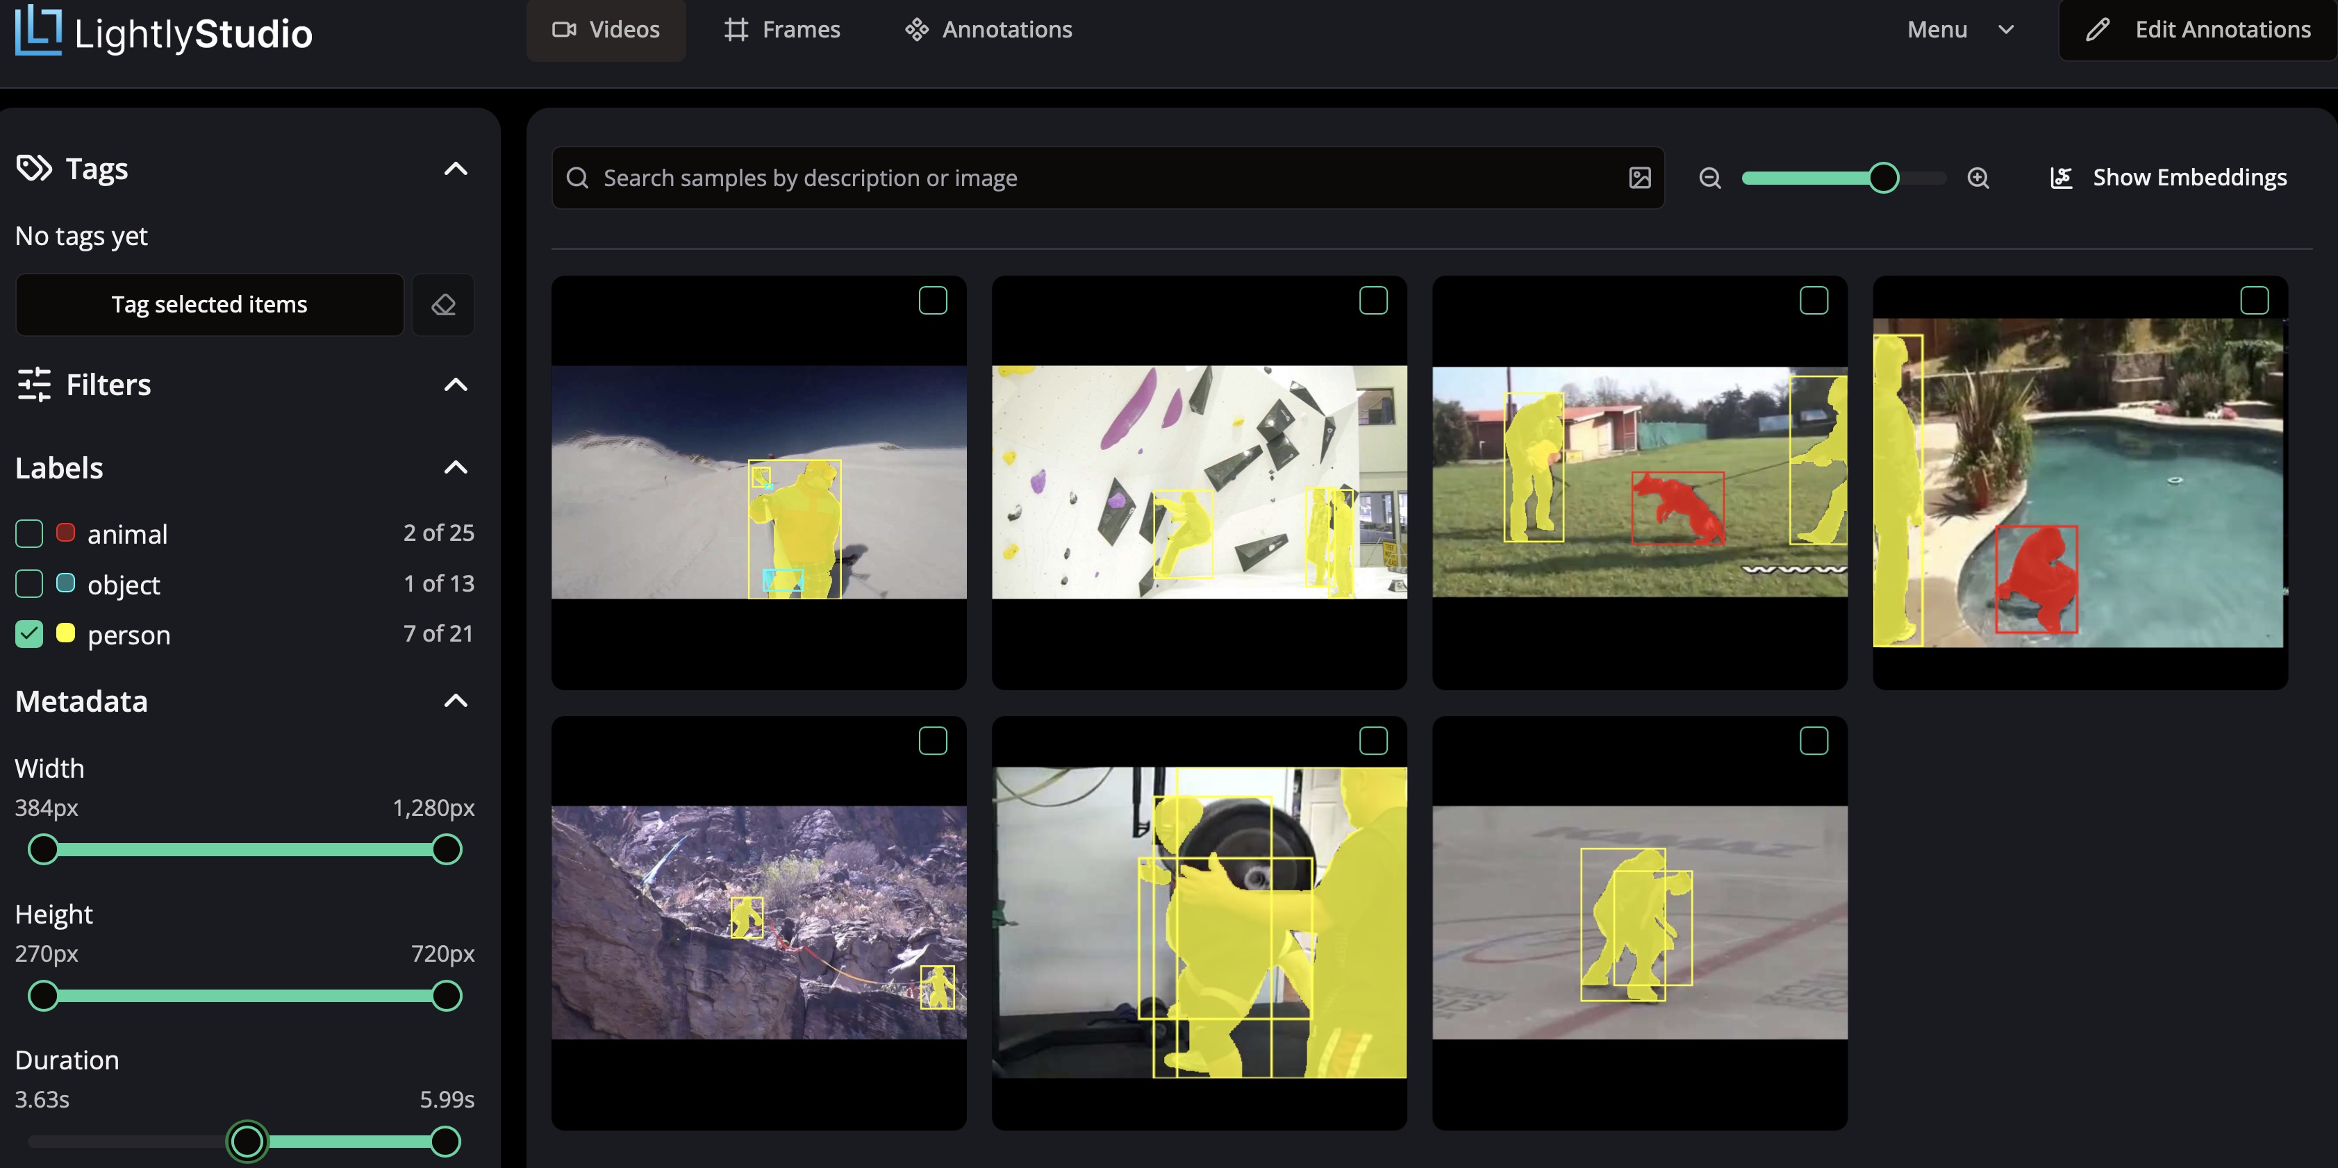The height and width of the screenshot is (1168, 2338).
Task: Click the Show Embeddings scatter plot icon
Action: coord(2062,178)
